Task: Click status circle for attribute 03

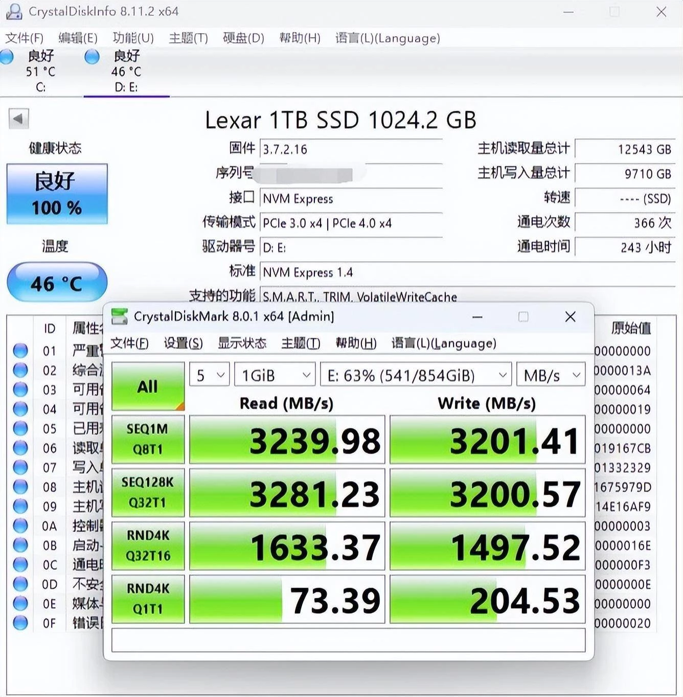Action: click(20, 389)
